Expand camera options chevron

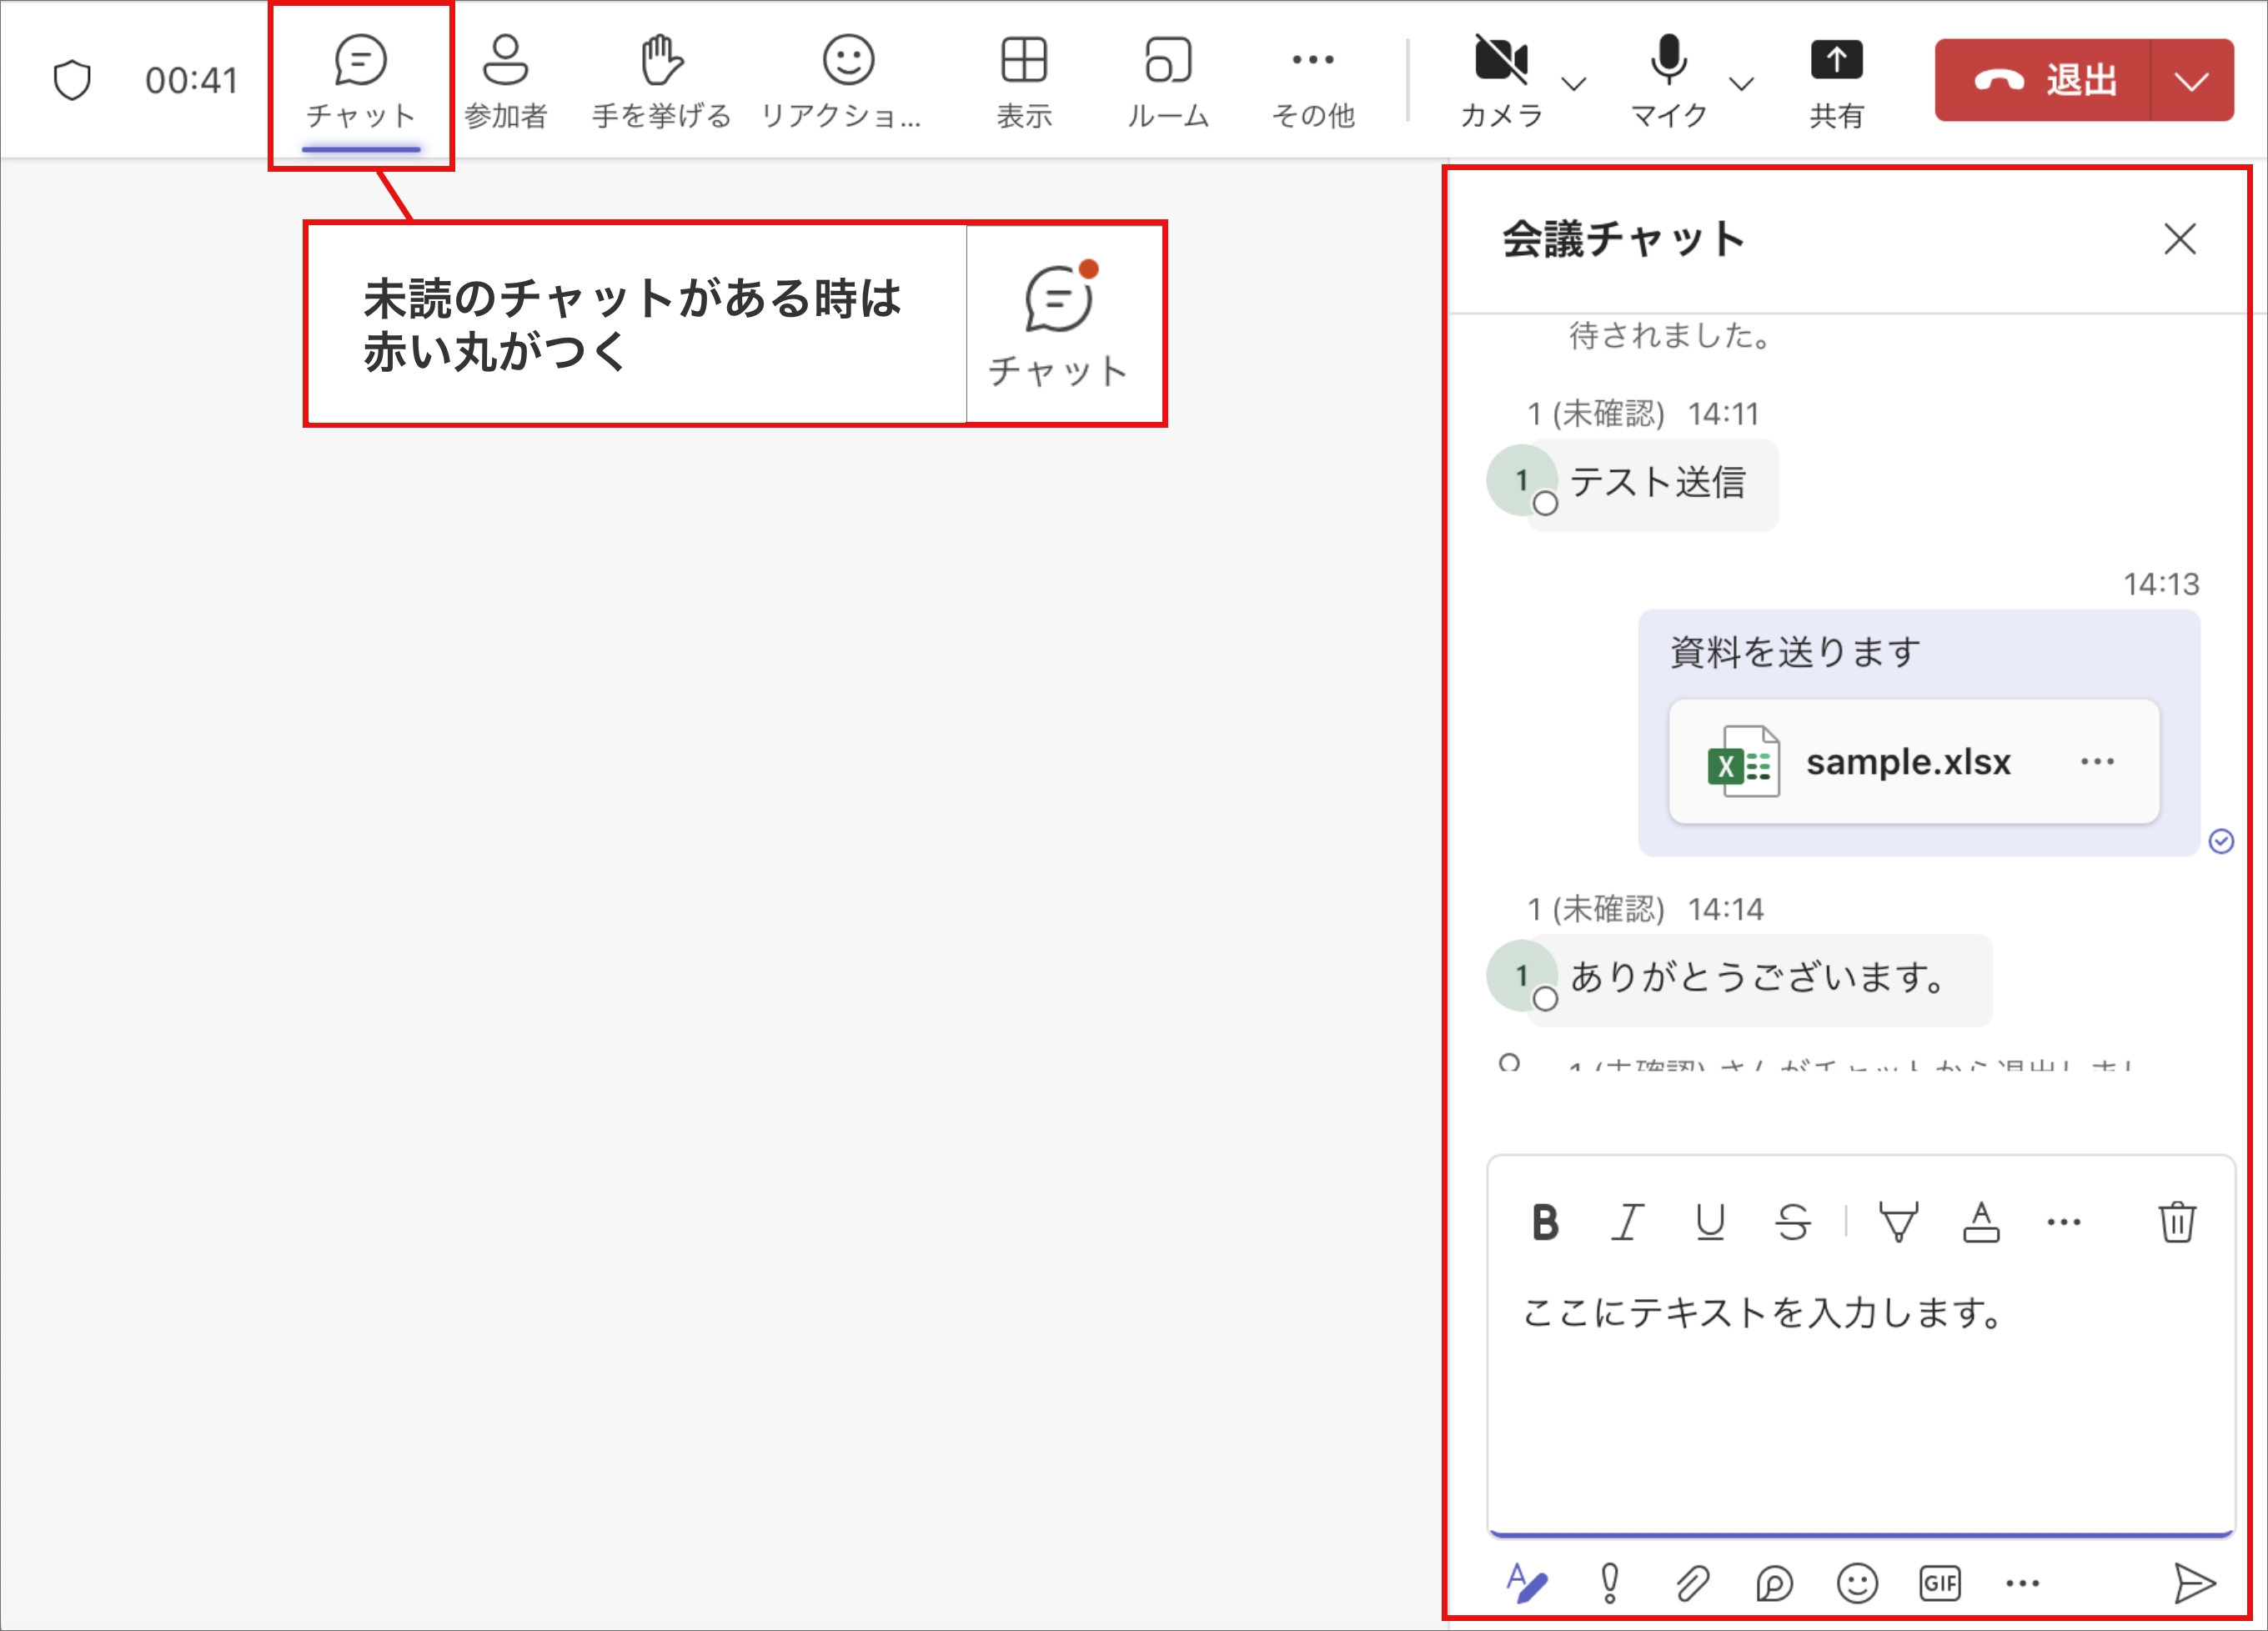[1574, 83]
